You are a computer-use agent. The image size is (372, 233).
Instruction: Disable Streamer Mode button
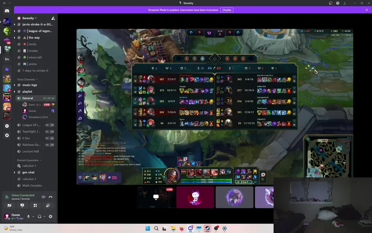pos(227,10)
